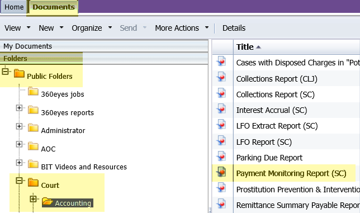Click report icon beside Collections Report (SC)
The height and width of the screenshot is (213, 360).
(221, 93)
